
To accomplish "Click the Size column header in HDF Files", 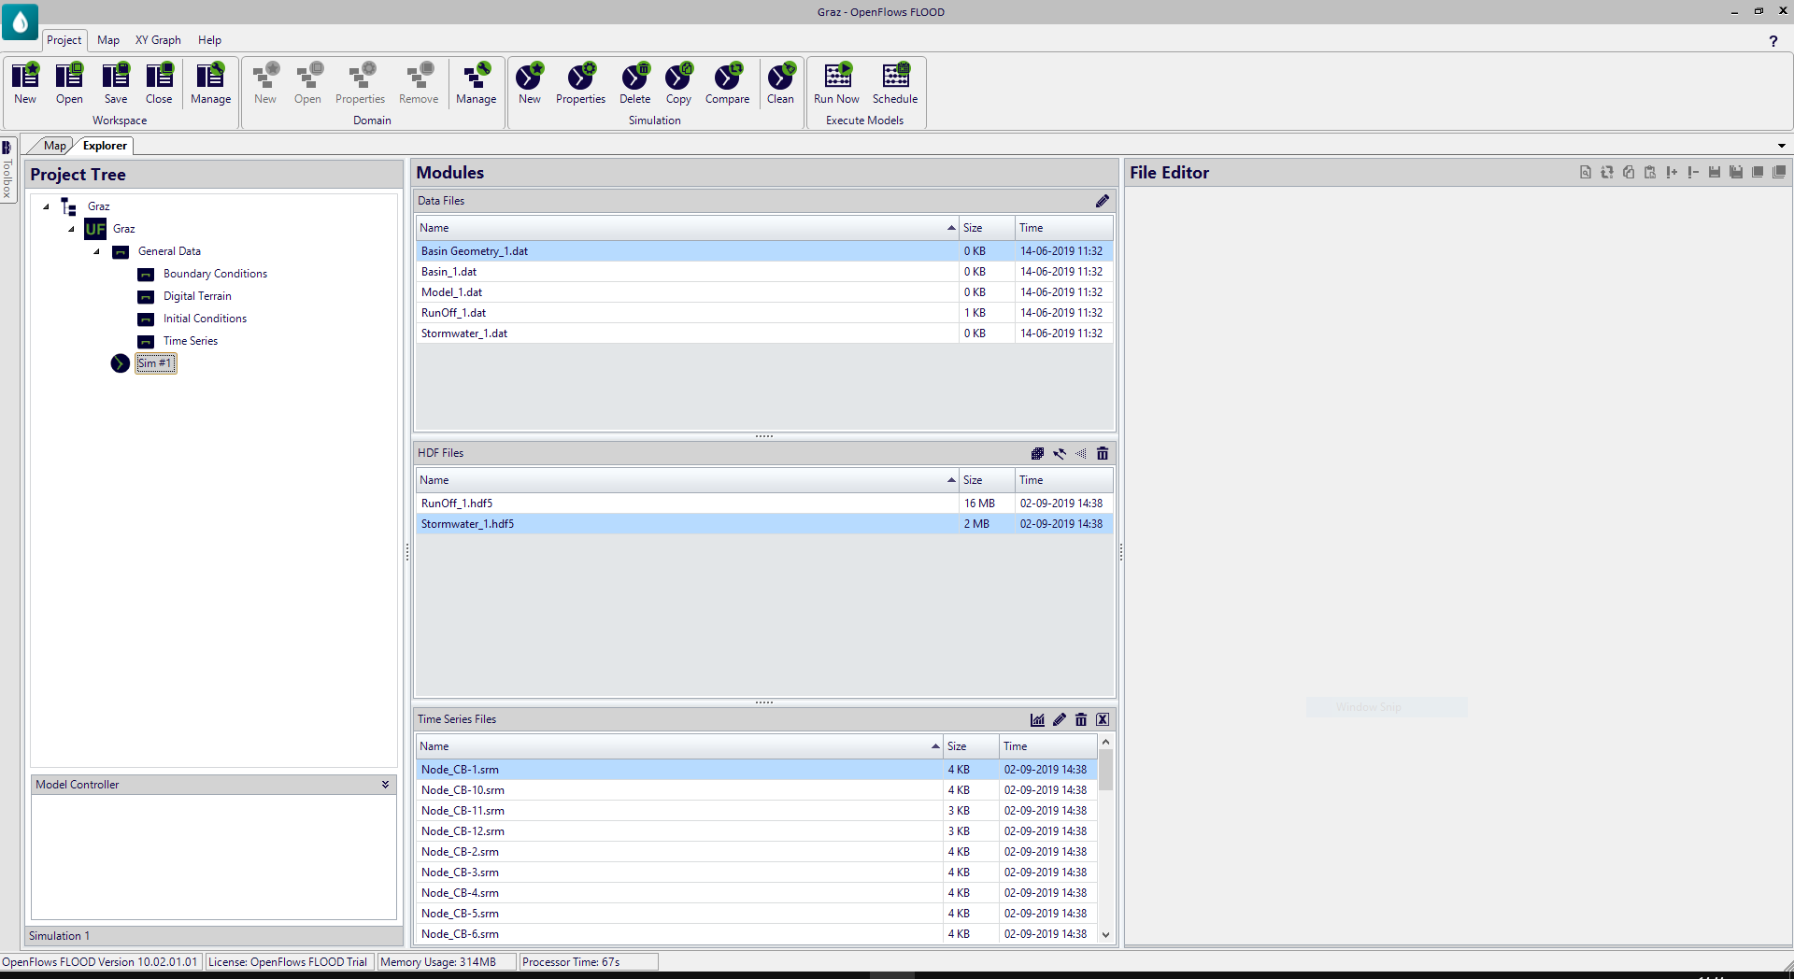I will click(987, 480).
